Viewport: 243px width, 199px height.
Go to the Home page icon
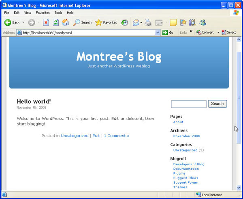(65, 22)
